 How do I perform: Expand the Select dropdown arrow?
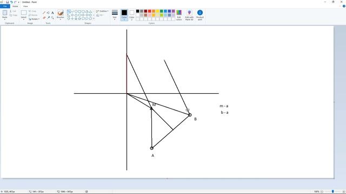click(x=24, y=19)
